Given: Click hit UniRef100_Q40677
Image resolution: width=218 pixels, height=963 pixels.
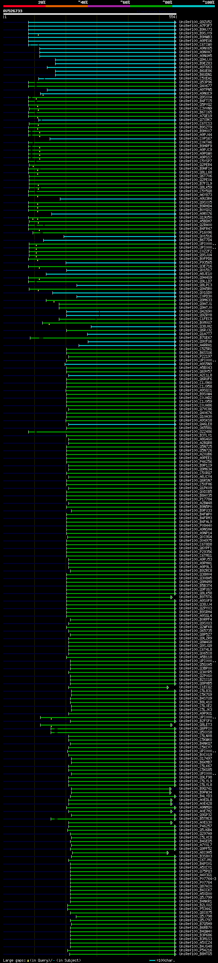Looking at the screenshot, I should pyautogui.click(x=196, y=86).
